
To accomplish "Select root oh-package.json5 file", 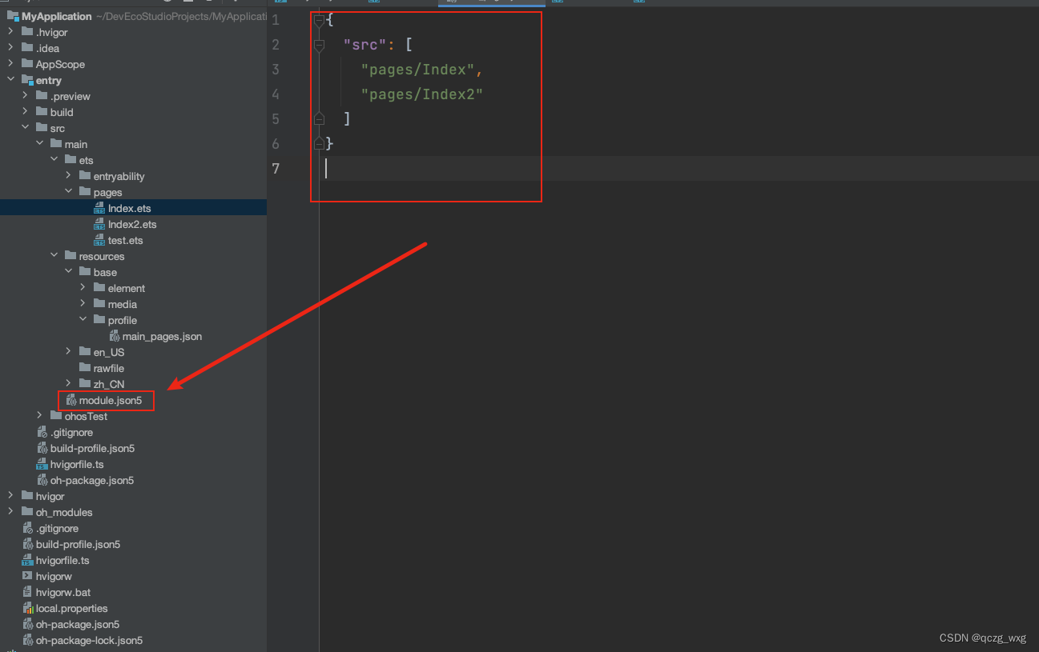I will tap(78, 624).
